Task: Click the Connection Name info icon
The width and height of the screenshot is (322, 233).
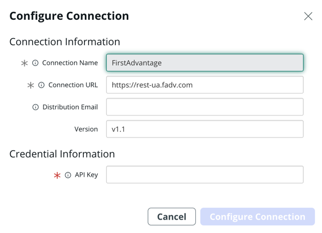Action: pos(35,63)
